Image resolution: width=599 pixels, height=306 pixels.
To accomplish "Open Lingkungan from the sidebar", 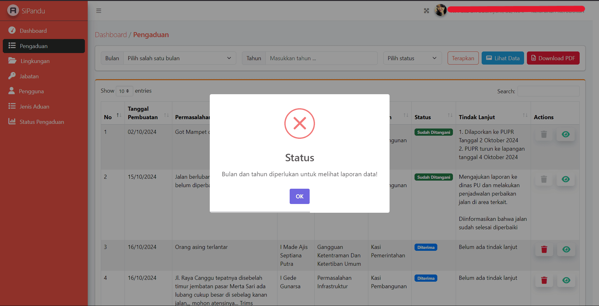I will [35, 61].
